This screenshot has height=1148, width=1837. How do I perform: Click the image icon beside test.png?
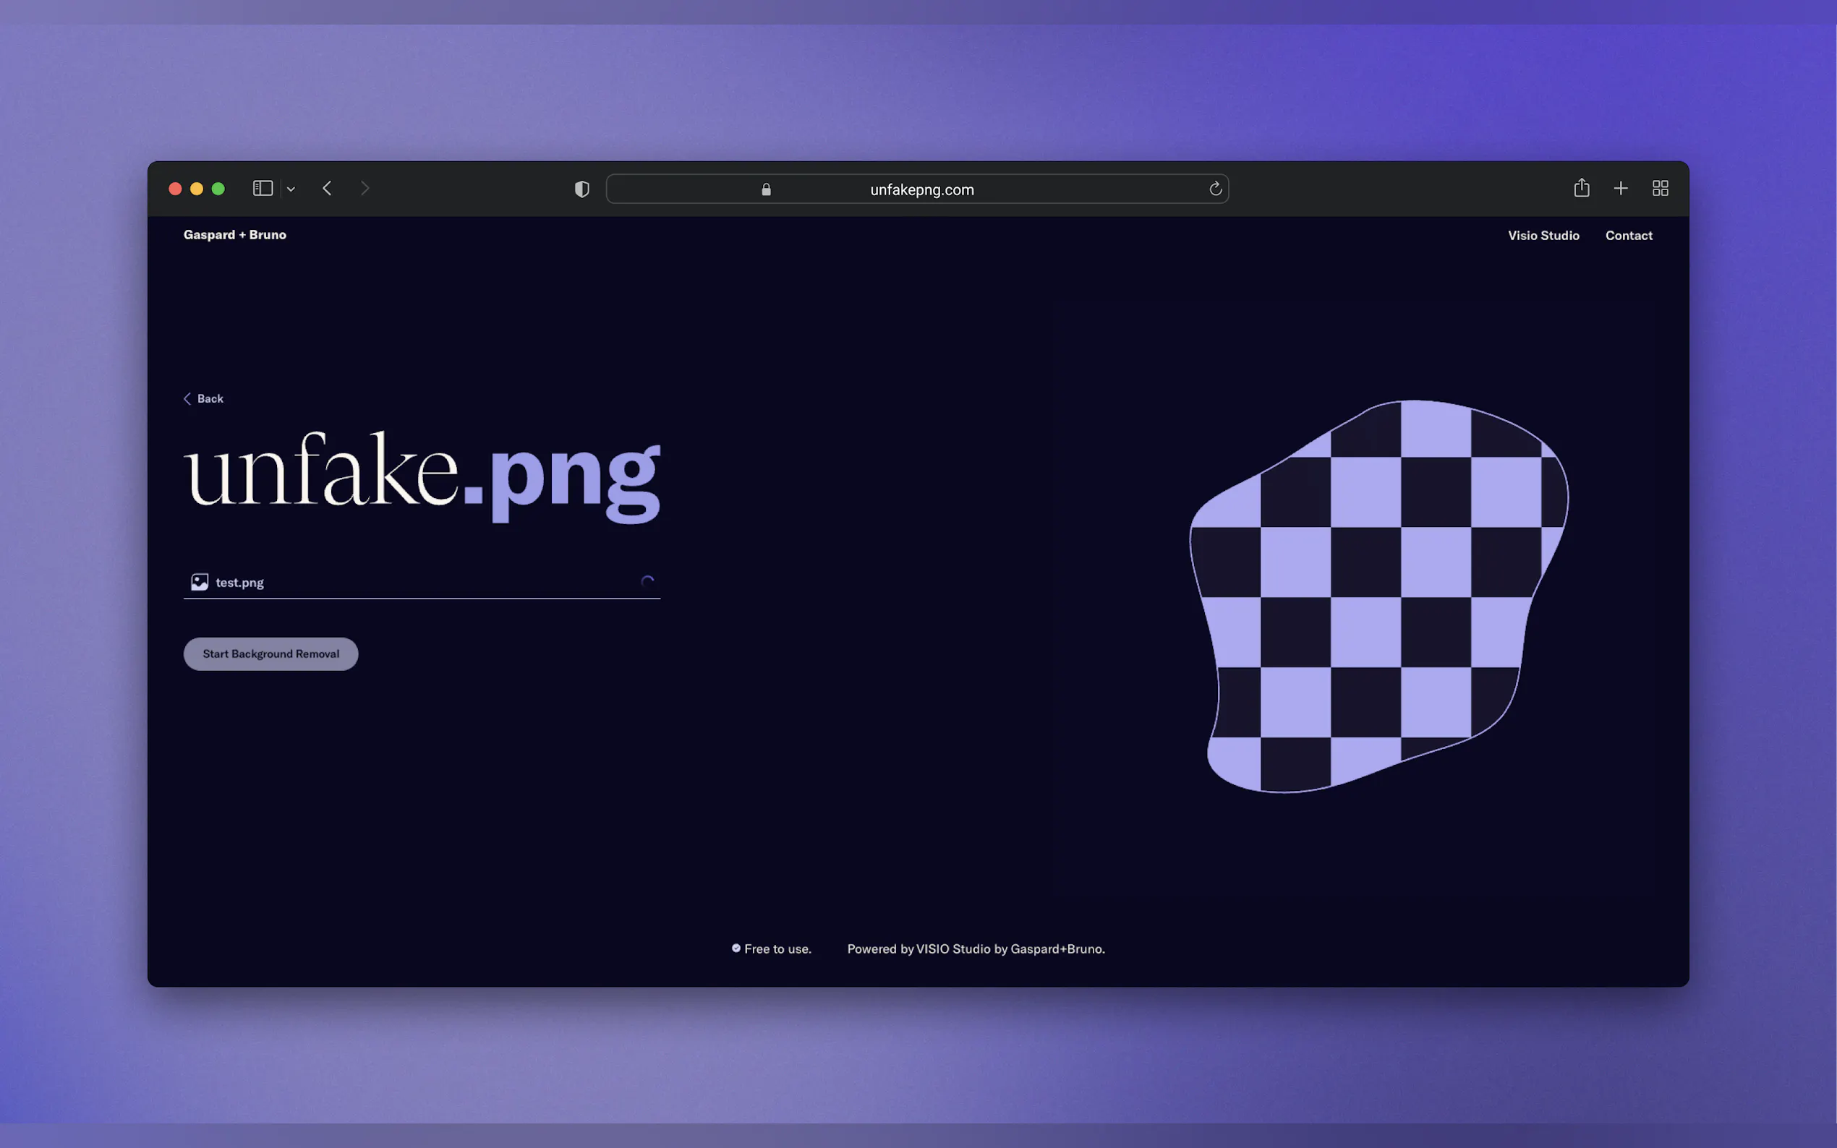click(x=200, y=583)
